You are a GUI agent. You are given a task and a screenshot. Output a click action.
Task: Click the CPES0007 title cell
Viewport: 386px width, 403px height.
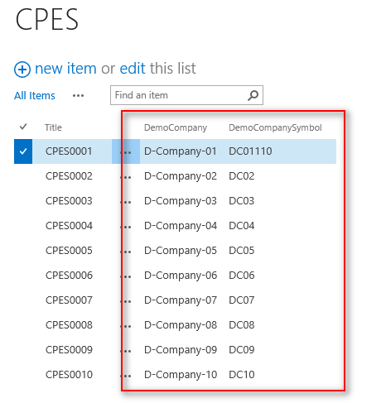(x=69, y=300)
